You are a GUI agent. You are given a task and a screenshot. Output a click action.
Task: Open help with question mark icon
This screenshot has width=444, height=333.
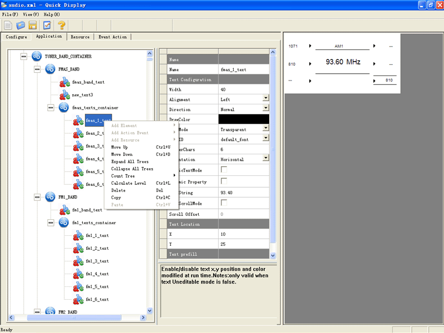point(61,25)
